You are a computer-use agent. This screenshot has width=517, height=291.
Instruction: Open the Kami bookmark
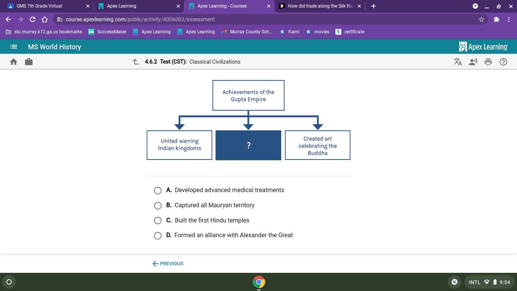[x=290, y=32]
